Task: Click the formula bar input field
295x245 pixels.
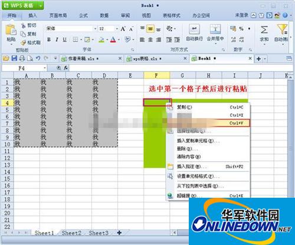Action: click(181, 68)
